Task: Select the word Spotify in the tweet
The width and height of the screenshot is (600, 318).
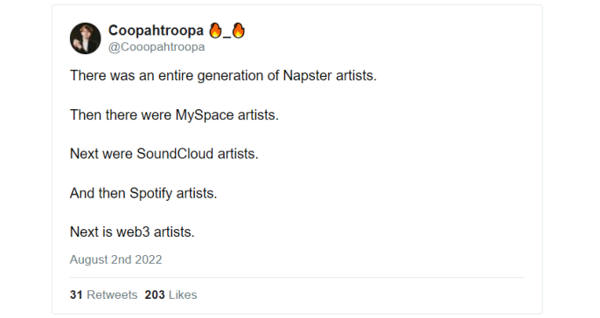Action: (x=150, y=193)
